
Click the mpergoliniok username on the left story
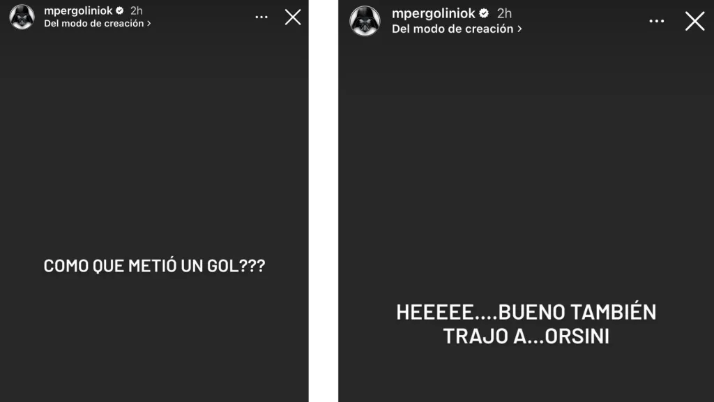pos(78,10)
